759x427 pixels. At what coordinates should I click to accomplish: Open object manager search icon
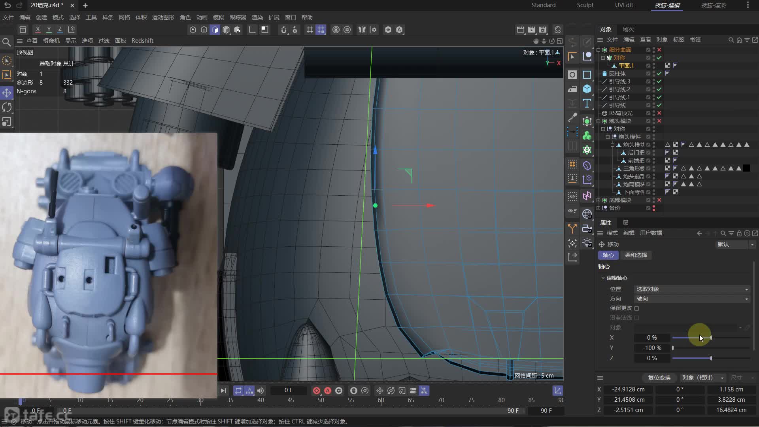point(731,40)
